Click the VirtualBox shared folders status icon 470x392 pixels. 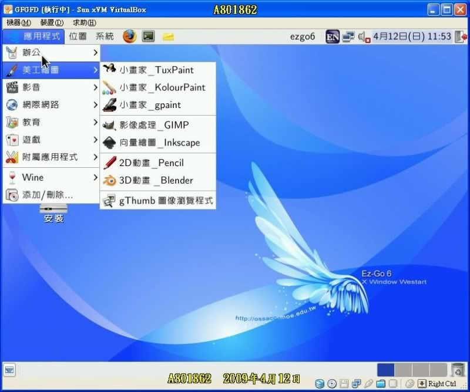tap(381, 384)
